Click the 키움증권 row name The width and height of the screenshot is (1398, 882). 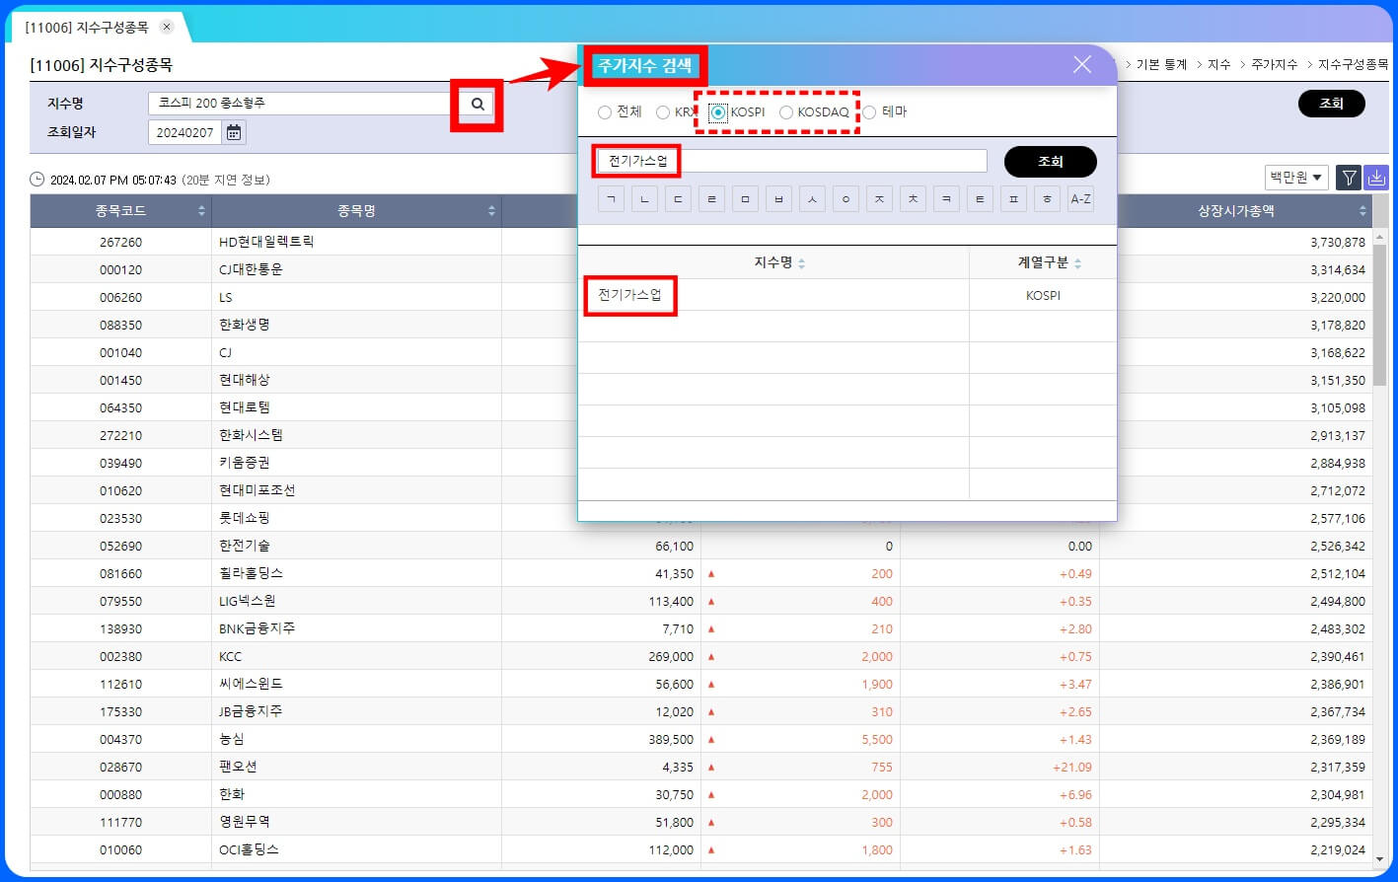pos(244,463)
